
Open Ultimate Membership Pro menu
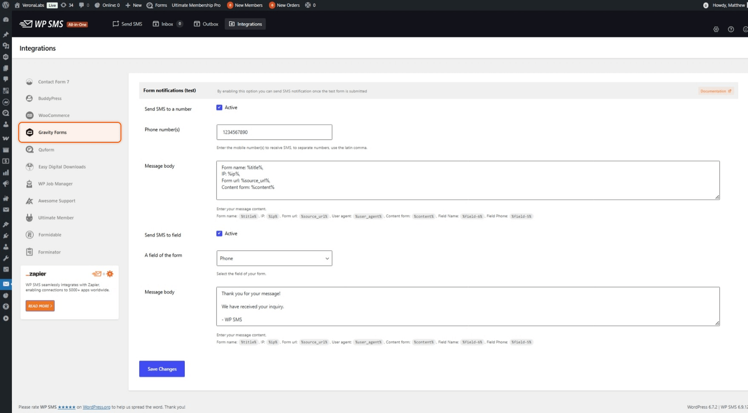[x=196, y=5]
